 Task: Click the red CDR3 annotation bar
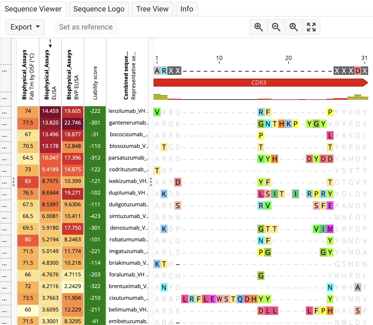click(259, 83)
